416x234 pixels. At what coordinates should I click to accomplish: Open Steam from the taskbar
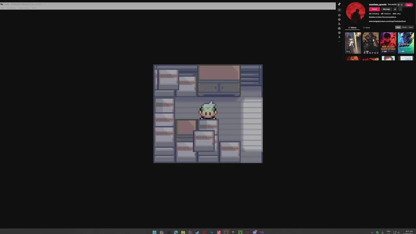pyautogui.click(x=197, y=232)
